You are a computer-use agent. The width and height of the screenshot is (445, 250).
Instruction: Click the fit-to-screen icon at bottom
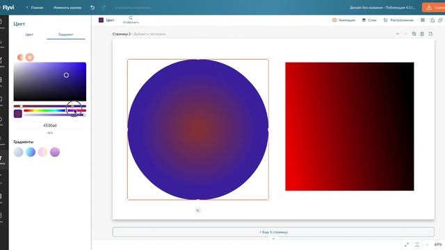[x=417, y=244]
